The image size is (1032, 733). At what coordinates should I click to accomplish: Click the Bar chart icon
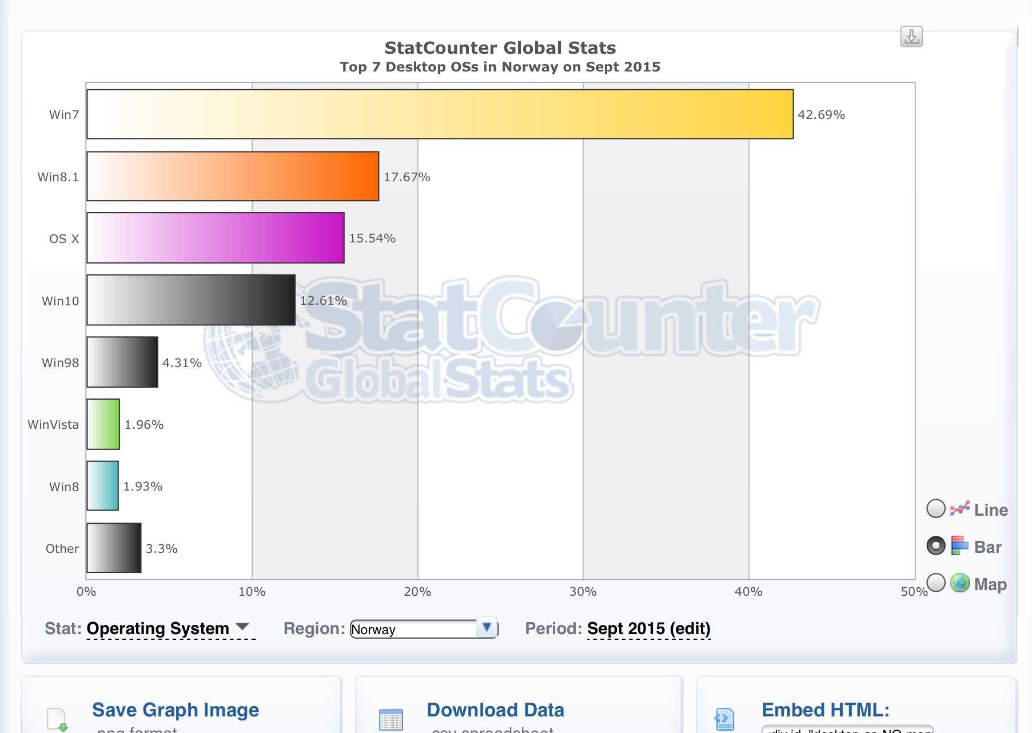(959, 545)
